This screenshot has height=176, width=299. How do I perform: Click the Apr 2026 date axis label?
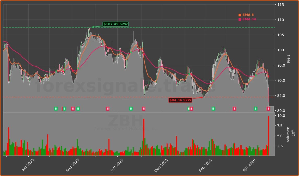pyautogui.click(x=249, y=165)
